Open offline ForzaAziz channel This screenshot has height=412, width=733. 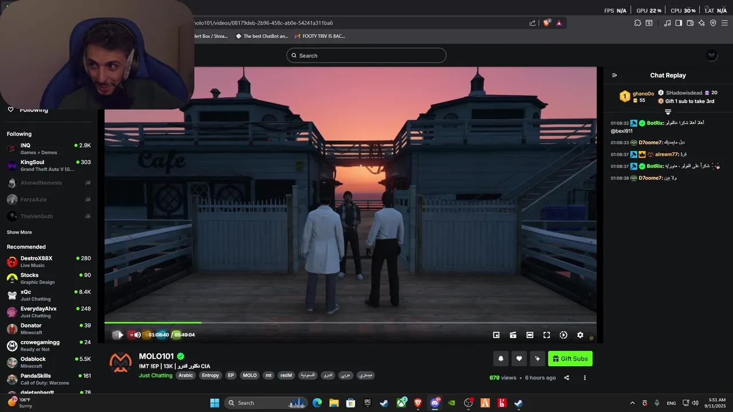pyautogui.click(x=49, y=199)
